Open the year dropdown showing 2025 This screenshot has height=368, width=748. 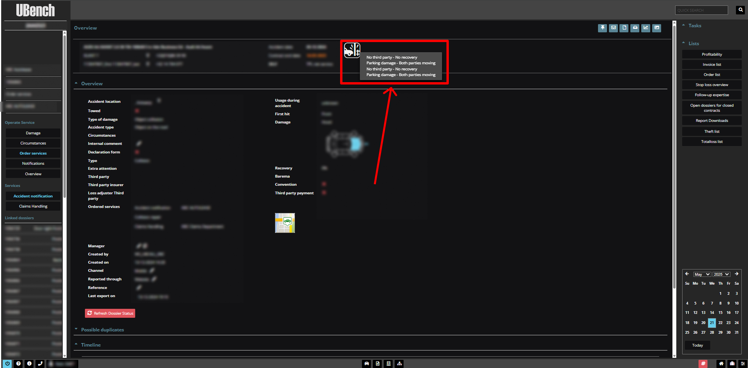[721, 274]
